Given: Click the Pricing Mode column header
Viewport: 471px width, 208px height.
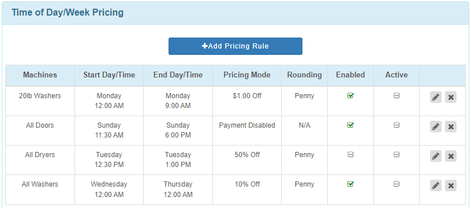Looking at the screenshot, I should tap(247, 75).
